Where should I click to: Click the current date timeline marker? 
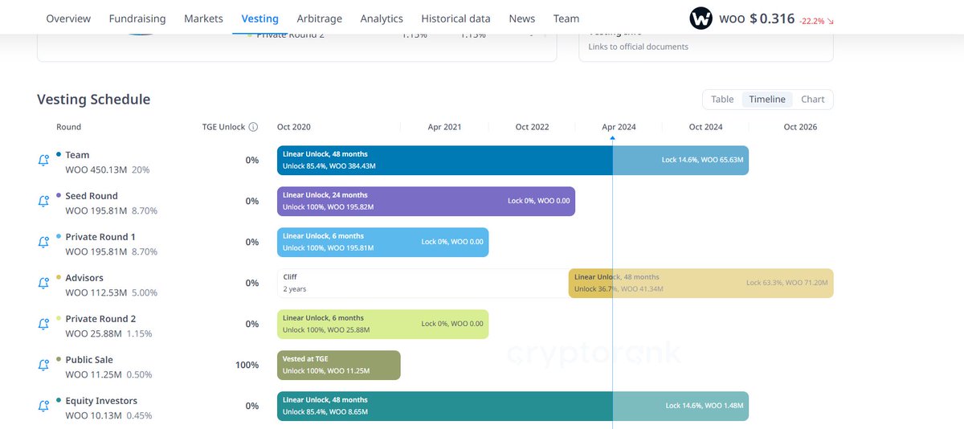click(x=612, y=138)
